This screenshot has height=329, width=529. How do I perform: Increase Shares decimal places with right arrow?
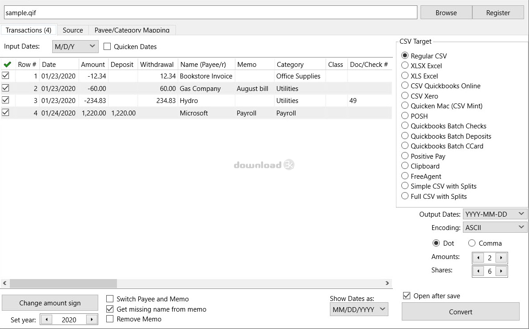coord(501,271)
